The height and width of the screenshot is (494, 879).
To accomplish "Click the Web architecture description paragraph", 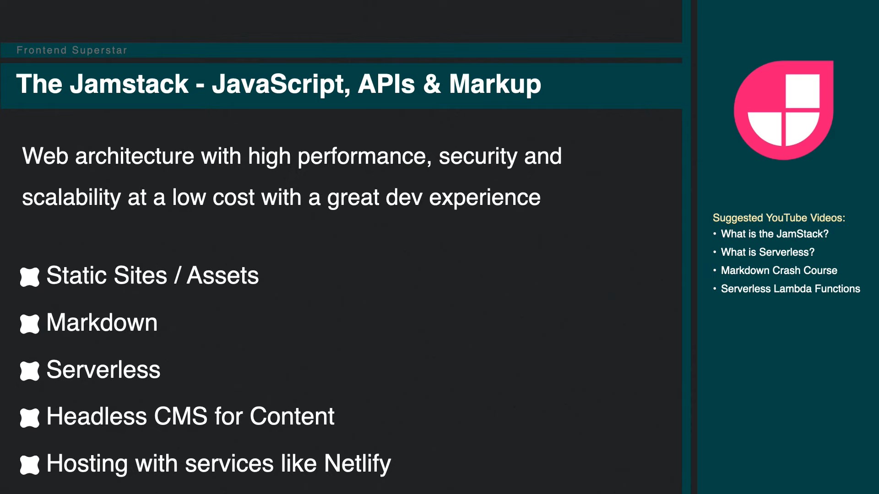I will click(x=292, y=177).
